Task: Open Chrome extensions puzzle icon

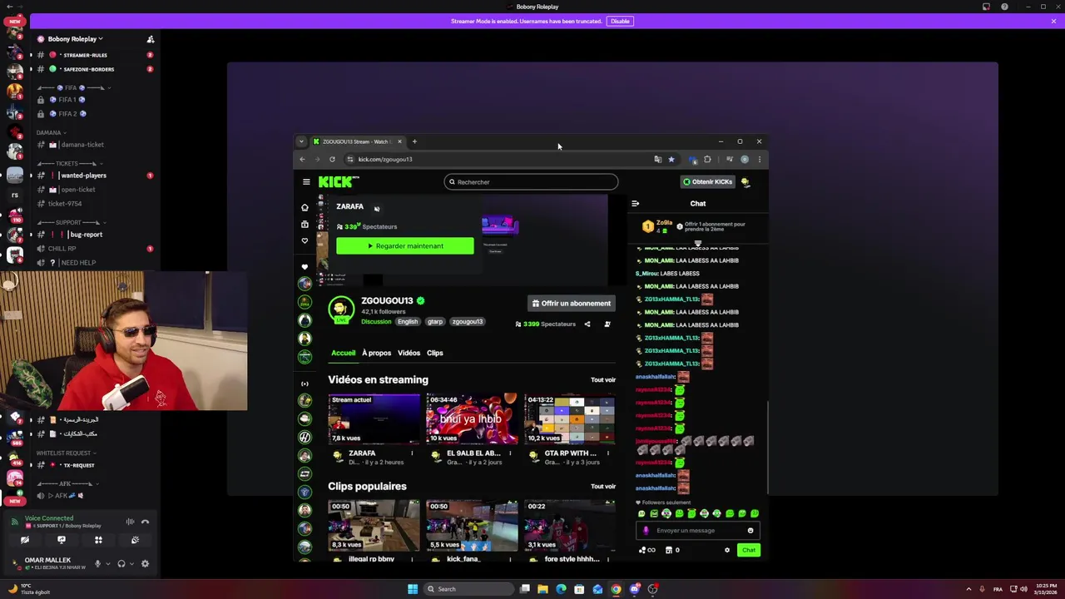Action: coord(708,160)
